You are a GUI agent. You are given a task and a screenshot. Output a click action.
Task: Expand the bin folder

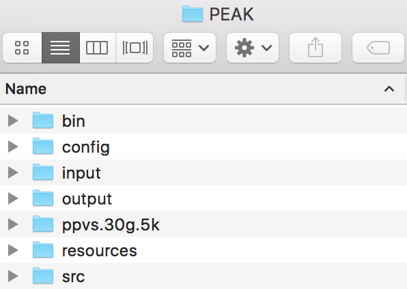pos(13,121)
